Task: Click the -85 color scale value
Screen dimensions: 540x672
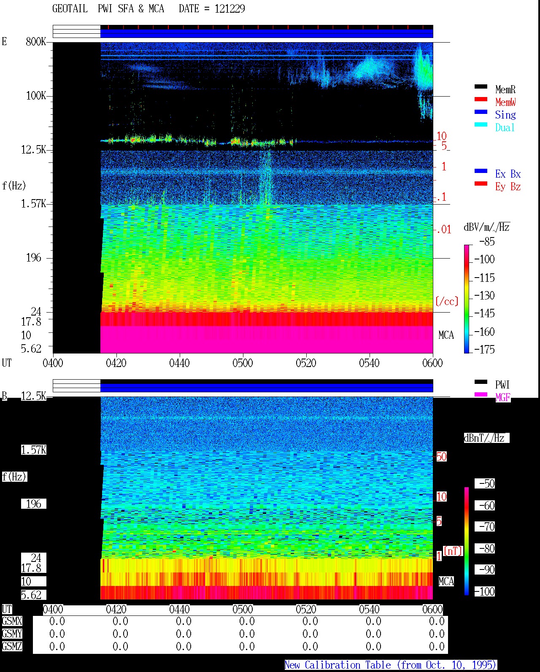Action: point(487,242)
